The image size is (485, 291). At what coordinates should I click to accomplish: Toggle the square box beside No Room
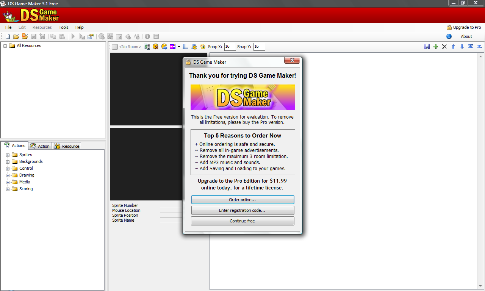[x=114, y=47]
